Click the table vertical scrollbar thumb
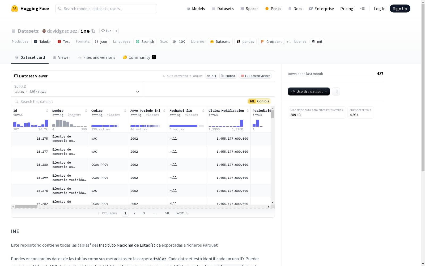Screen dimensions: 425x266 click(x=273, y=114)
